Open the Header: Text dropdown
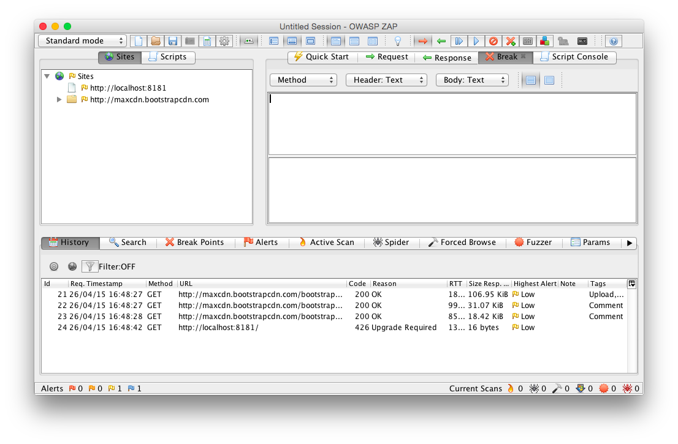 click(386, 80)
